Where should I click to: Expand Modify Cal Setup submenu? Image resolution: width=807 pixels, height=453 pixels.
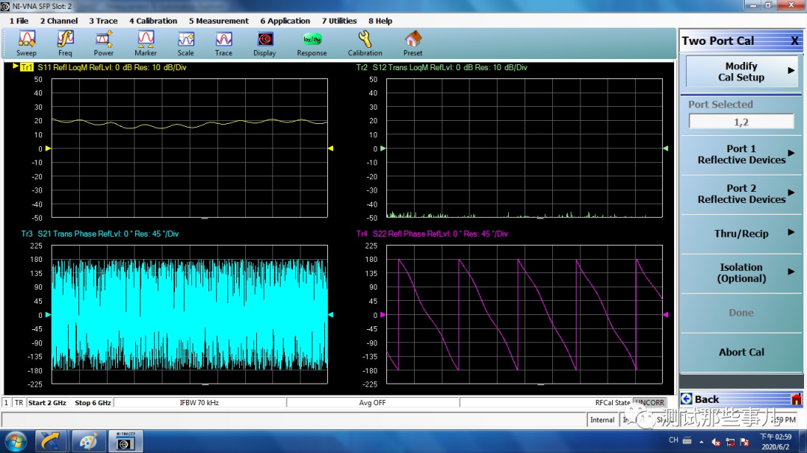click(x=741, y=72)
